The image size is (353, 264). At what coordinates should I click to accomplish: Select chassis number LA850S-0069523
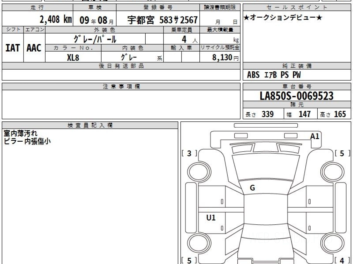point(297,96)
